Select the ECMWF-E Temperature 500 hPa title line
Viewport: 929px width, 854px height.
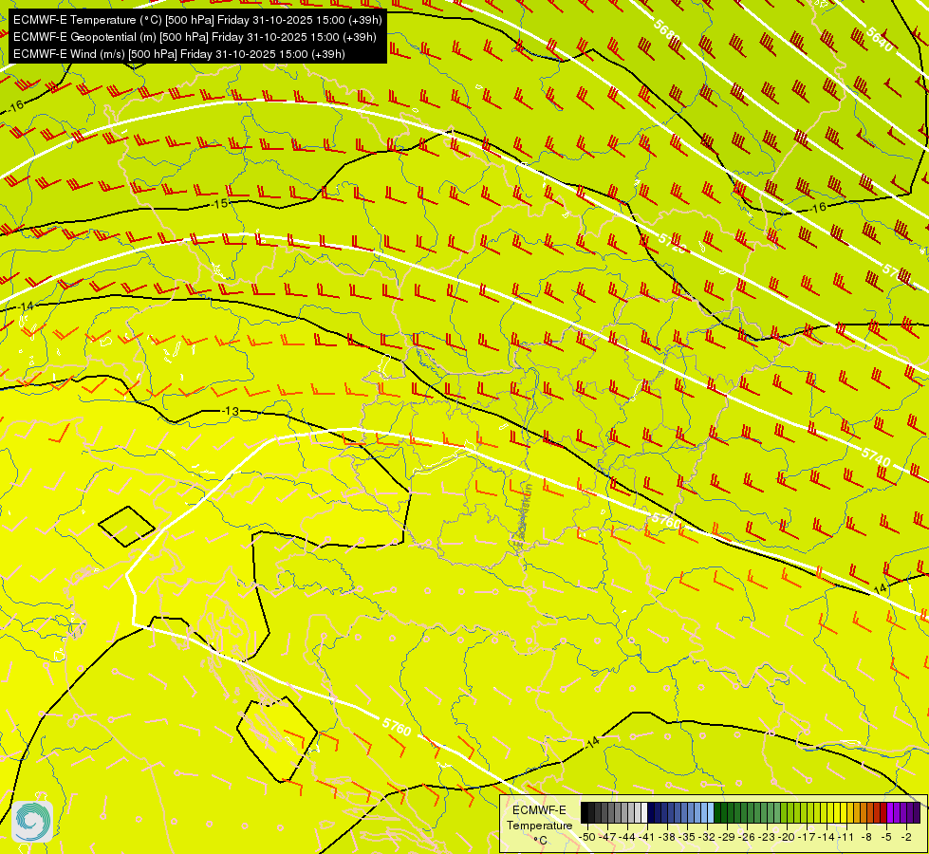(197, 20)
